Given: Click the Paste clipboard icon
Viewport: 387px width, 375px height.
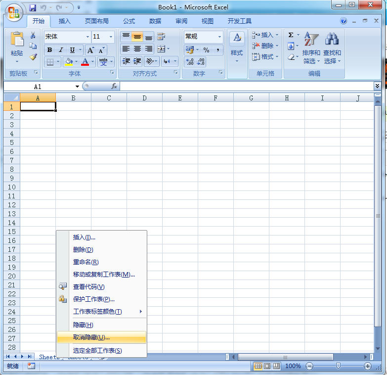Looking at the screenshot, I should point(17,40).
